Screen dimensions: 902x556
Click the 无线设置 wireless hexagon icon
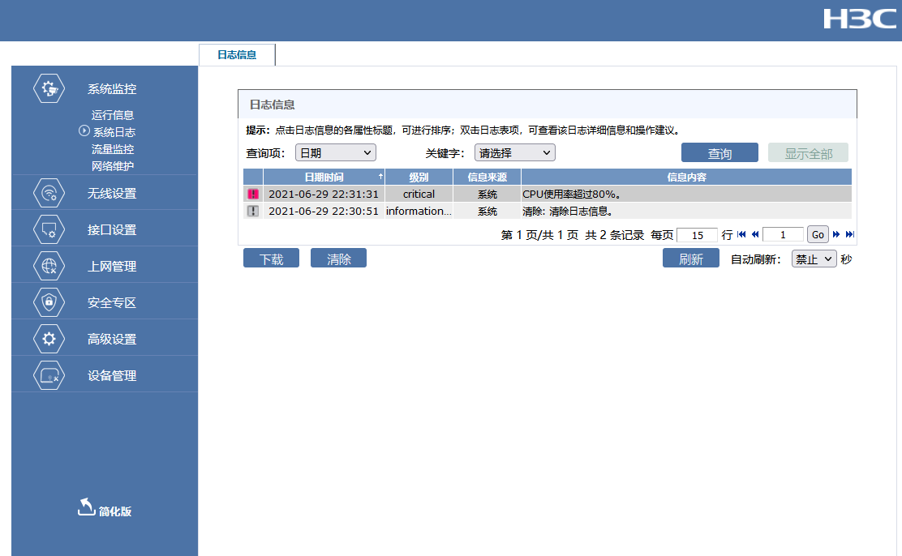[49, 193]
